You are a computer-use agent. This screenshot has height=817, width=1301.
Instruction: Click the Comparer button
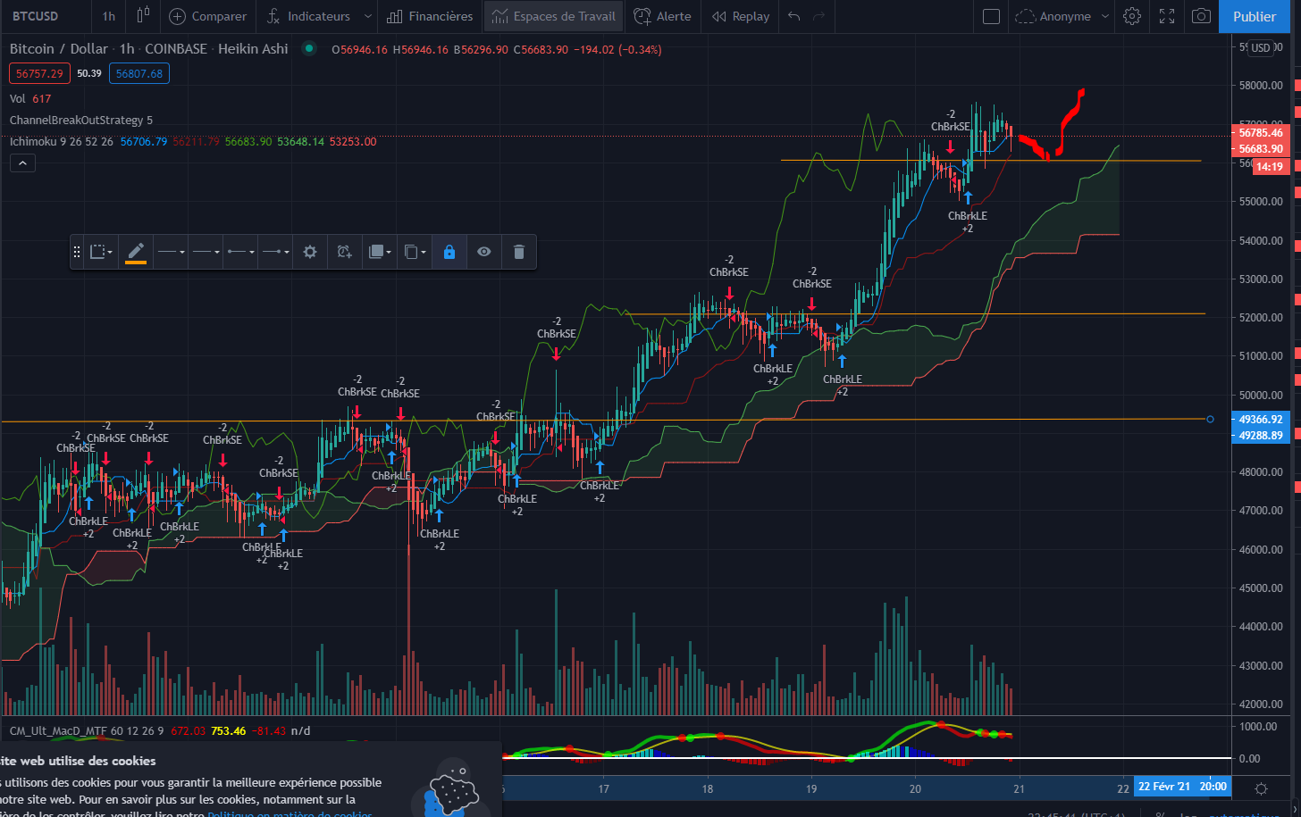(207, 16)
